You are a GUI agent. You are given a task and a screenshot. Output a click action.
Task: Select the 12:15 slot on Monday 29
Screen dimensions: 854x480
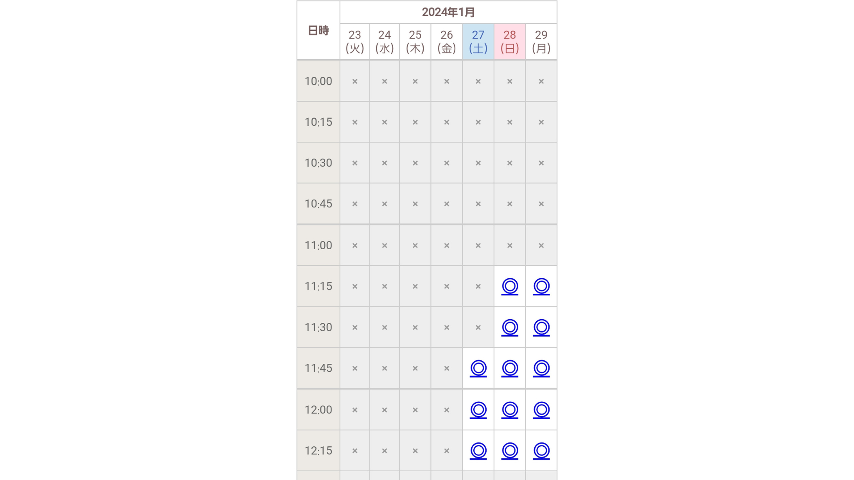point(541,450)
